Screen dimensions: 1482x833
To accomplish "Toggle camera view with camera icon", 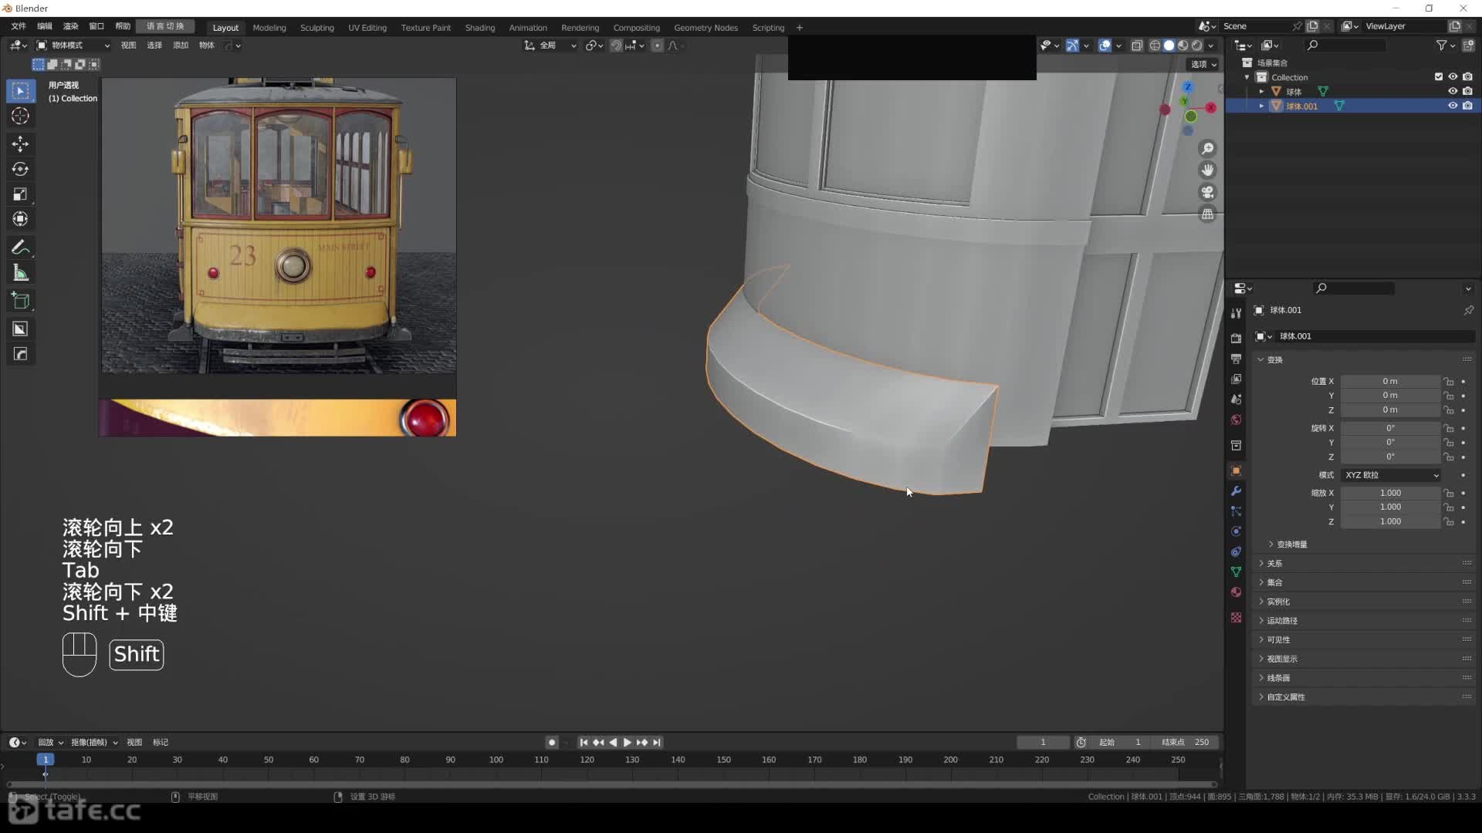I will click(1208, 192).
